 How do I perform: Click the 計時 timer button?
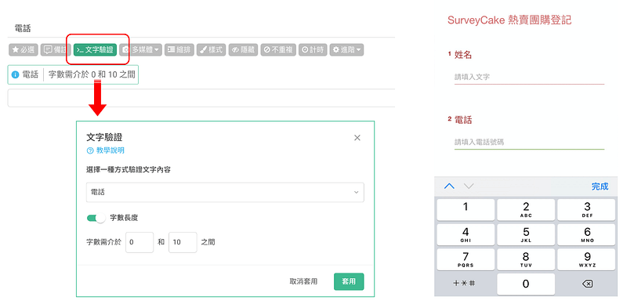tap(313, 50)
